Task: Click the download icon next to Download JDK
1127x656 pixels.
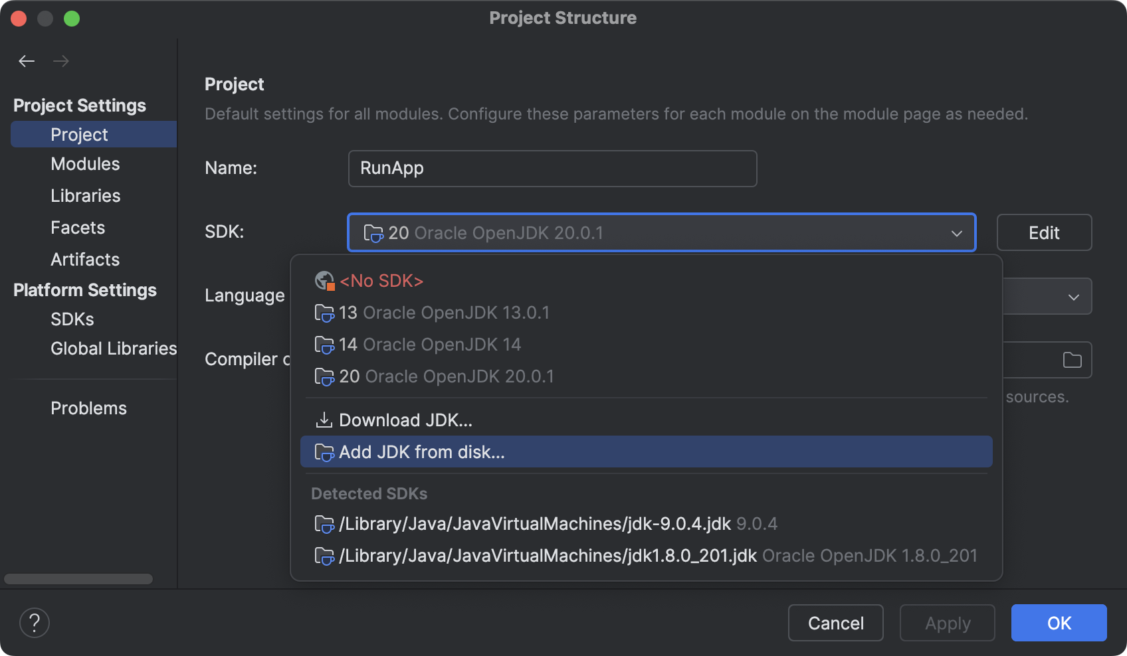Action: click(x=324, y=420)
